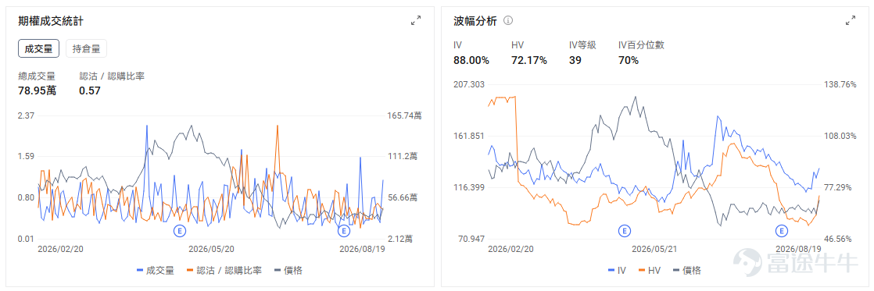874x291 pixels.
Task: Toggle the HV legend series
Action: click(x=649, y=271)
